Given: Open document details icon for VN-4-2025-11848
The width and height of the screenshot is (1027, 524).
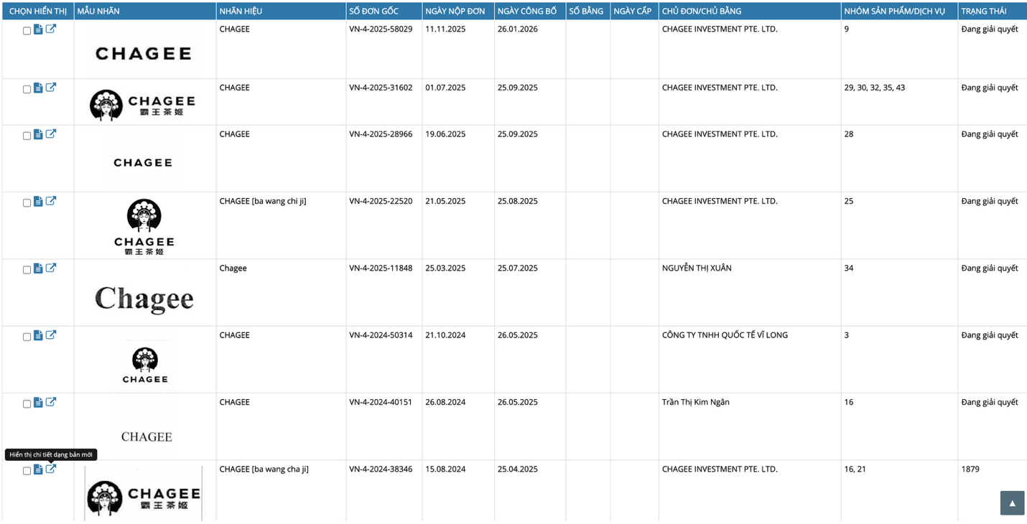Looking at the screenshot, I should 38,268.
